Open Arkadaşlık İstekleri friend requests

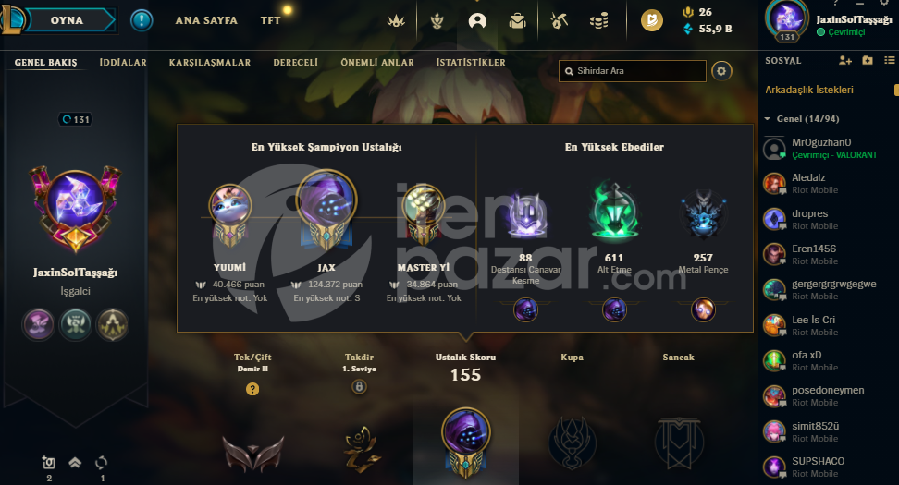(809, 90)
